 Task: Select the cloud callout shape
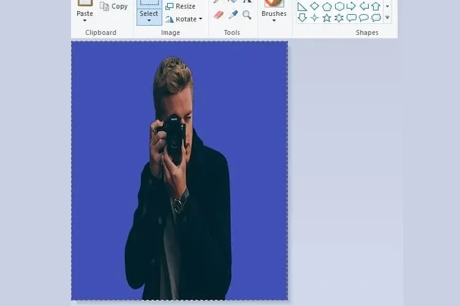(x=376, y=18)
